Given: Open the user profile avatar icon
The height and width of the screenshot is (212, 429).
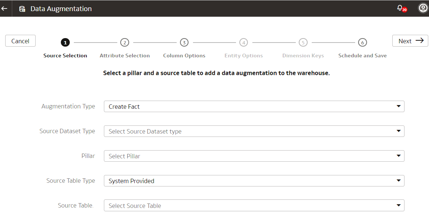Looking at the screenshot, I should click(423, 8).
